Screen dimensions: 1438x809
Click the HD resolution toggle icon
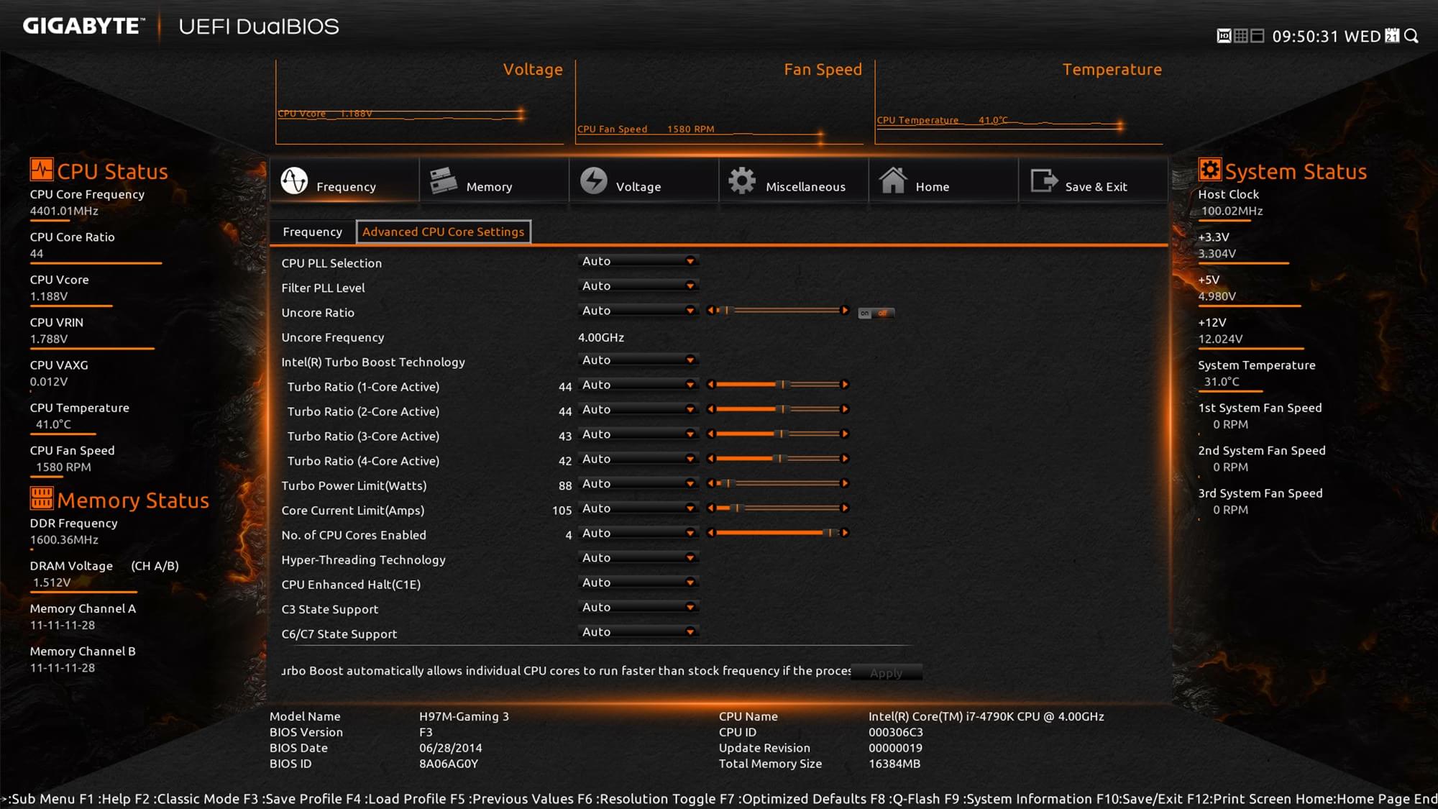(x=1224, y=36)
